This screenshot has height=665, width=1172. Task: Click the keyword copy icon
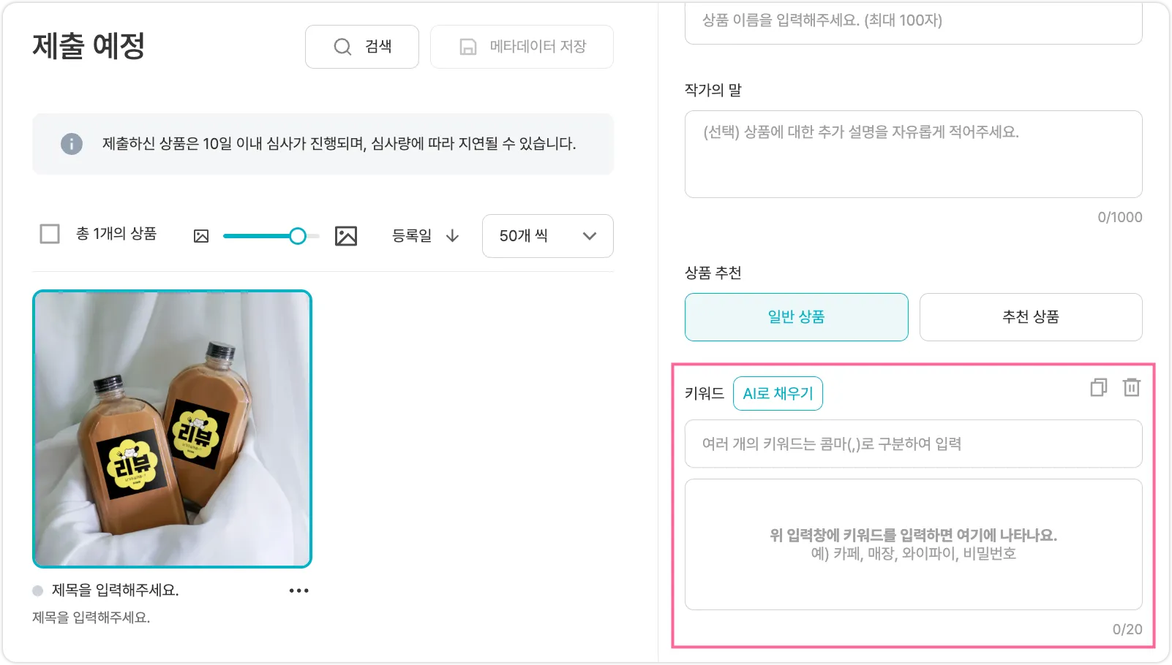click(1098, 387)
